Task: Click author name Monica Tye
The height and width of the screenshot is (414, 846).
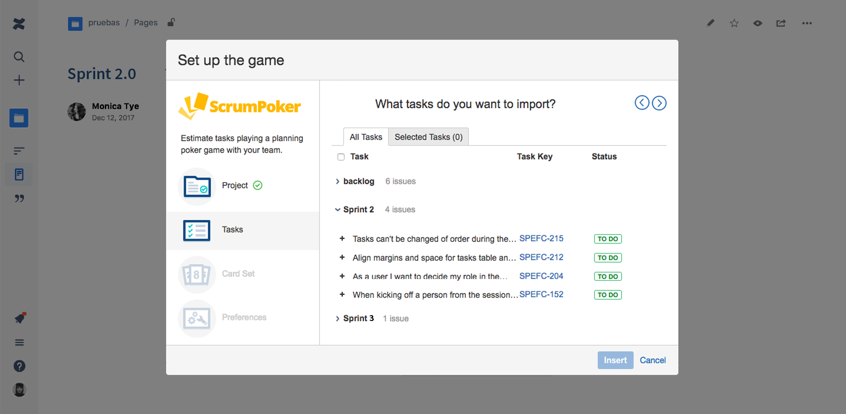Action: coord(115,106)
